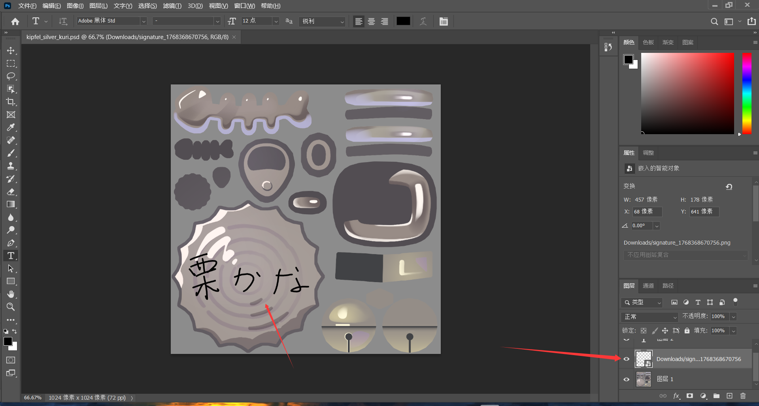Click the X position input field
The width and height of the screenshot is (759, 406).
tap(647, 212)
